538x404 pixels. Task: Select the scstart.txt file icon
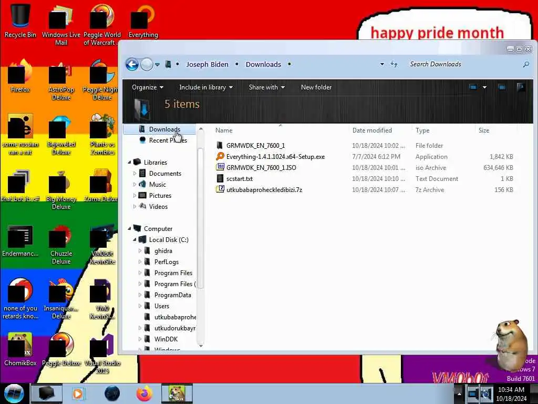click(220, 179)
